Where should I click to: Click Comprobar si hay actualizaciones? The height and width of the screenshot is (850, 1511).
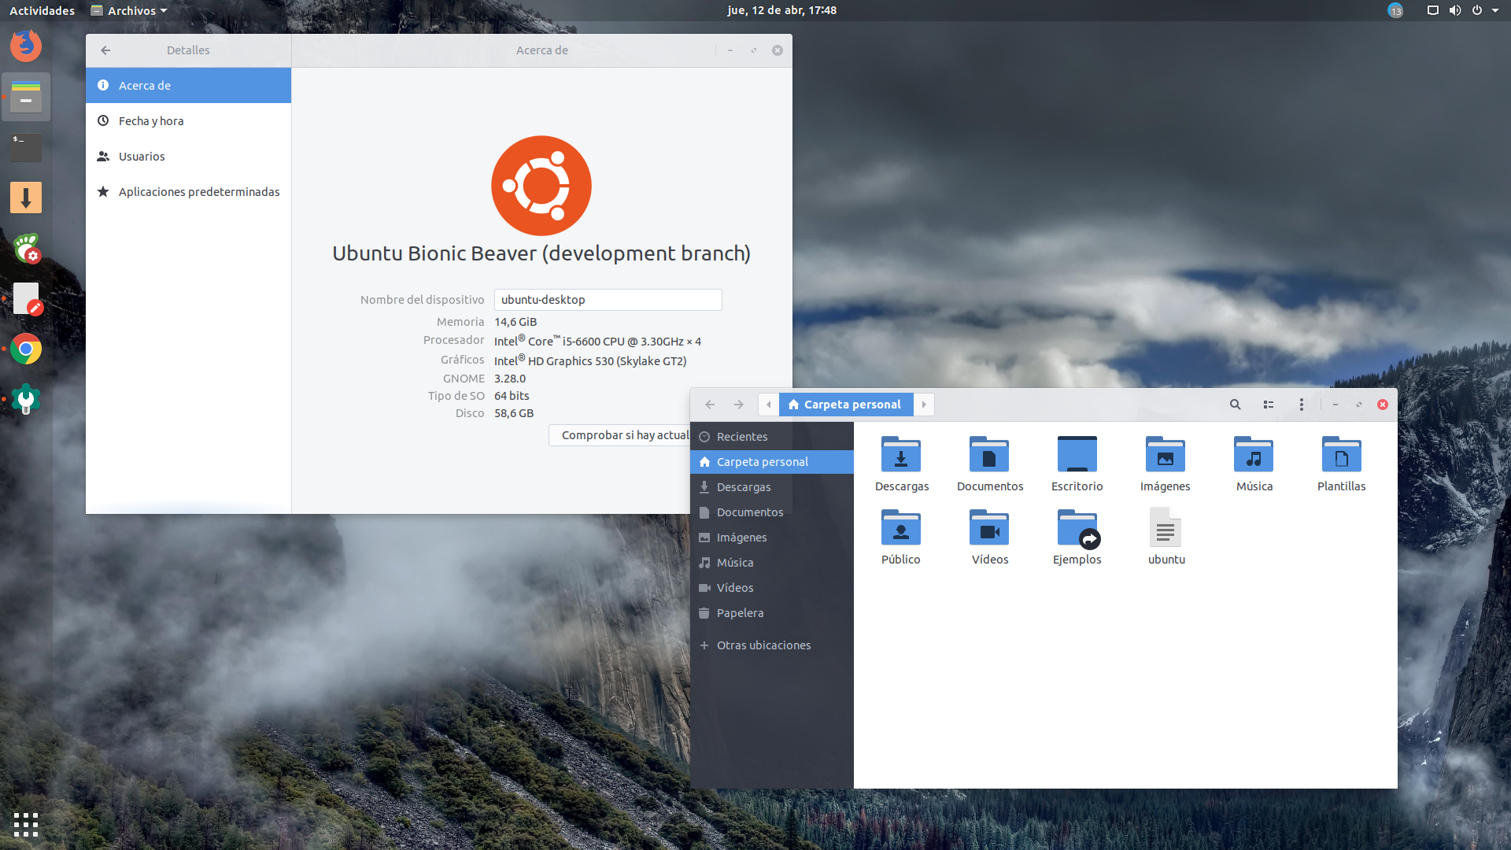coord(622,434)
